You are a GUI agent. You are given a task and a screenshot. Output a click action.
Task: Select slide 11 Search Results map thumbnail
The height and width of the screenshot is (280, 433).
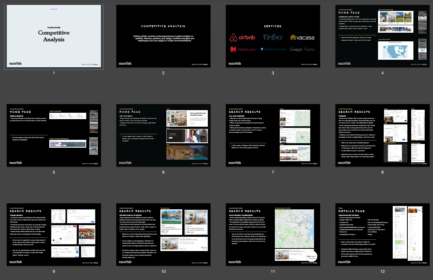[273, 235]
